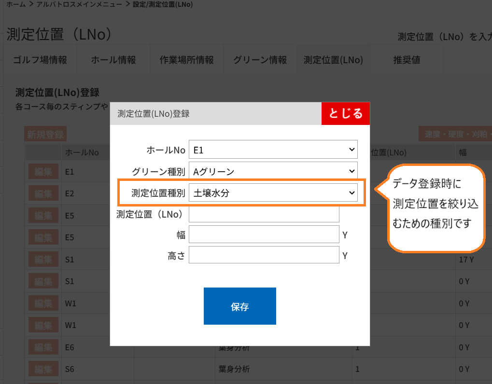The image size is (492, 384).
Task: Close the dialog with the とじる button
Action: click(345, 113)
